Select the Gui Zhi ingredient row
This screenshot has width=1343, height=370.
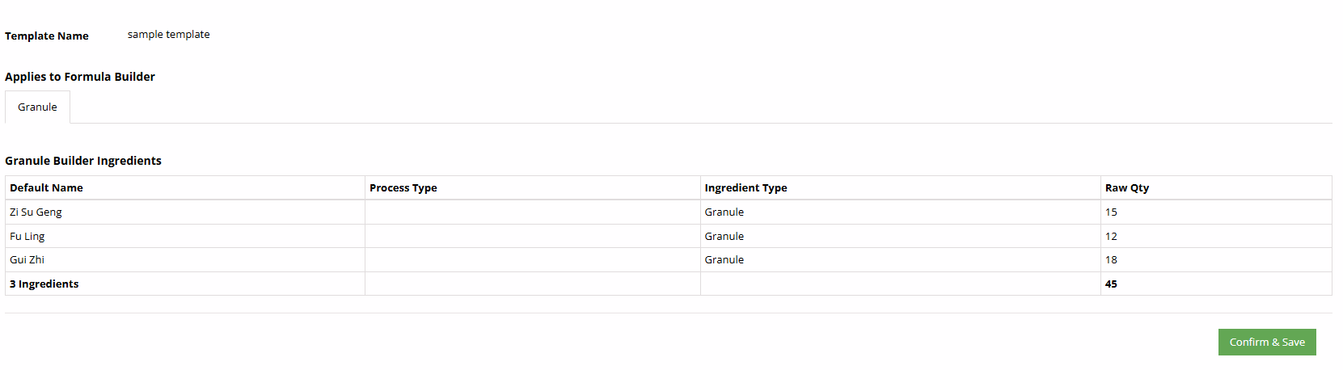[27, 259]
